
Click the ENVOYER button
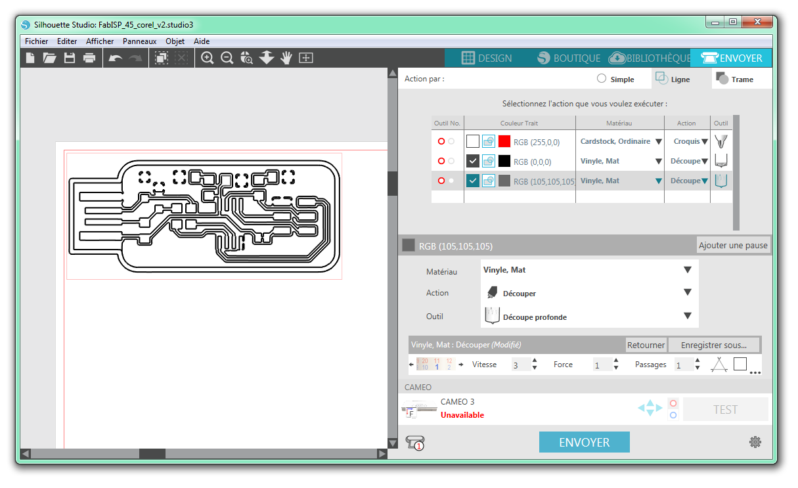pyautogui.click(x=584, y=441)
